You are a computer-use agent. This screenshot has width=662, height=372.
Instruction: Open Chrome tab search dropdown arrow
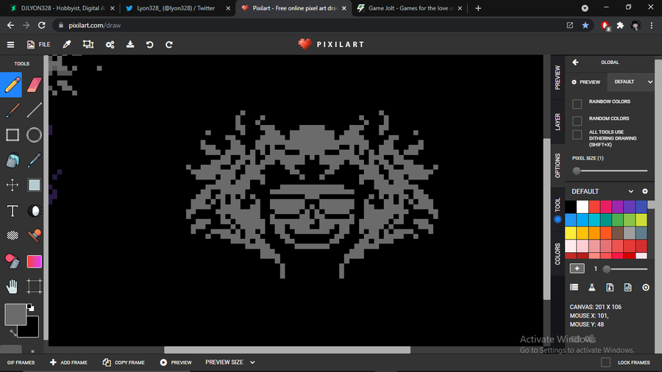585,8
